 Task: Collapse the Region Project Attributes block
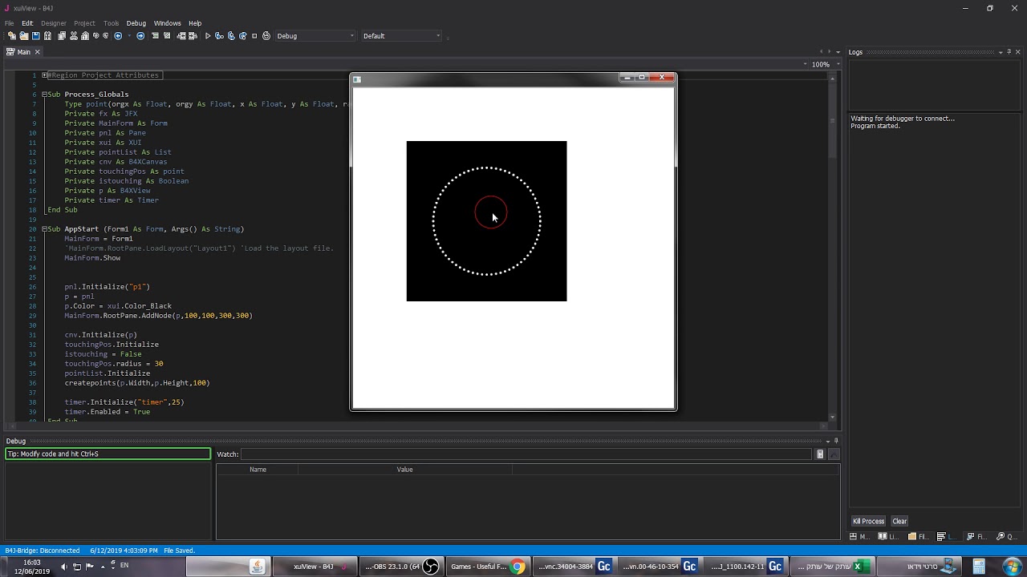point(44,75)
